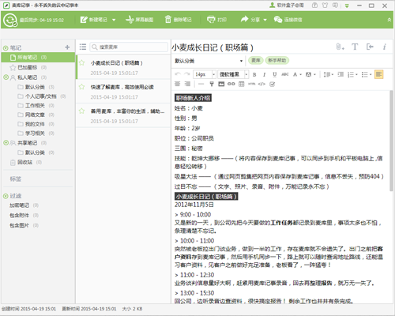Open the user account name in the title bar
Viewport: 395px width, 316px height.
pos(287,6)
